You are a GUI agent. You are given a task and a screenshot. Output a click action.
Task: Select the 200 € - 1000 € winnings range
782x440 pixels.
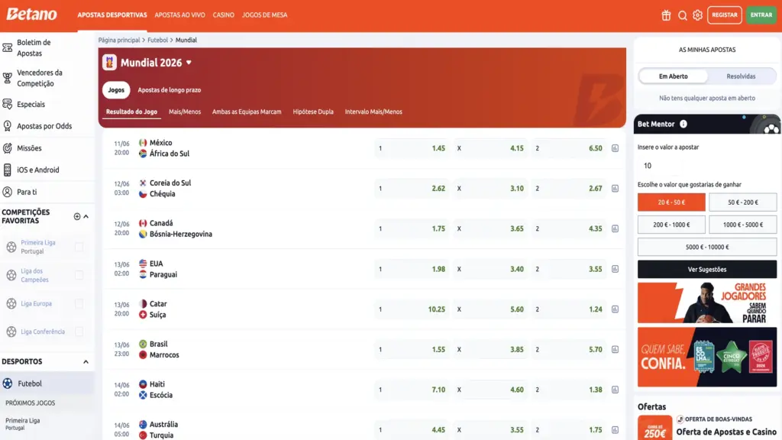tap(671, 225)
